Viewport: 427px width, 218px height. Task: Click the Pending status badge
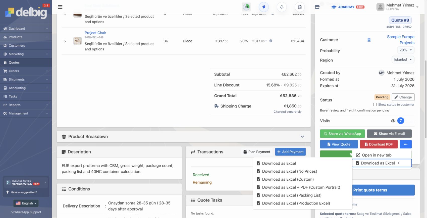(382, 97)
